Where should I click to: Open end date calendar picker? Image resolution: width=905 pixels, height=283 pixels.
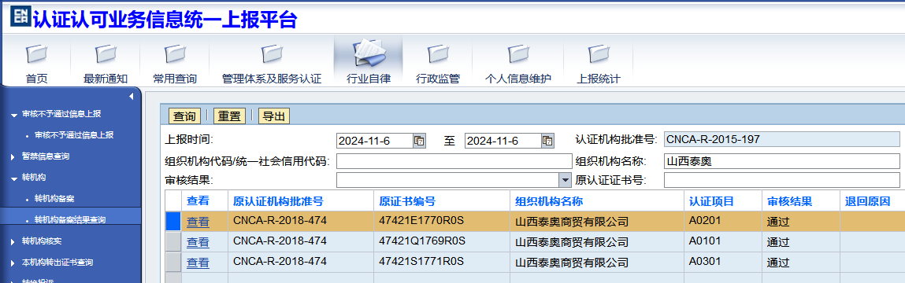[547, 141]
